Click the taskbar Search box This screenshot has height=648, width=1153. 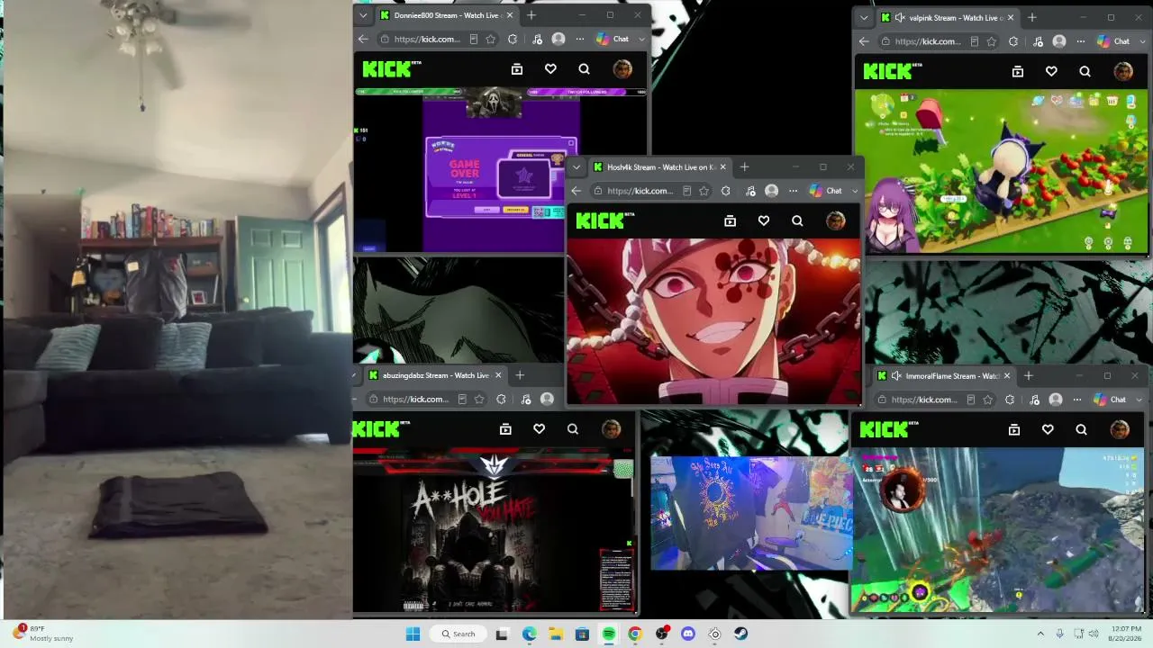click(x=458, y=634)
